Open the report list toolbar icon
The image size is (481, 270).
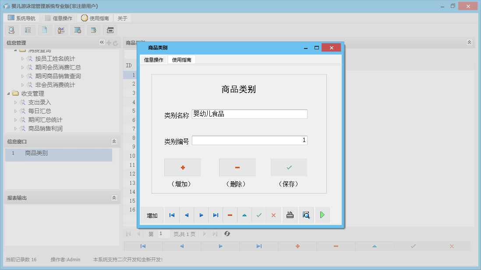[28, 30]
